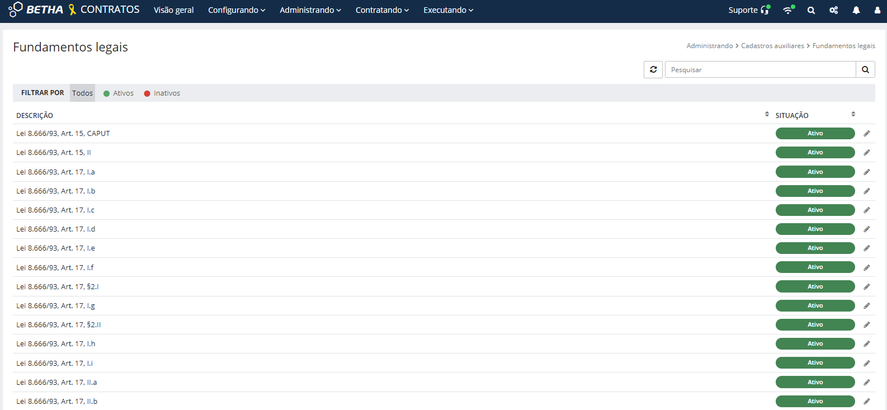This screenshot has height=410, width=887.
Task: Edit Lei 8.666/93, Art. 15, II pencil
Action: tap(867, 152)
